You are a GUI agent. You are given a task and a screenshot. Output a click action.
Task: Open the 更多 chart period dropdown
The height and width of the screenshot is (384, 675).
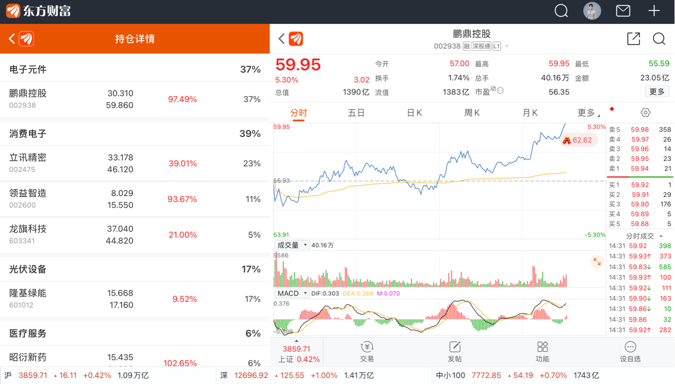(588, 113)
